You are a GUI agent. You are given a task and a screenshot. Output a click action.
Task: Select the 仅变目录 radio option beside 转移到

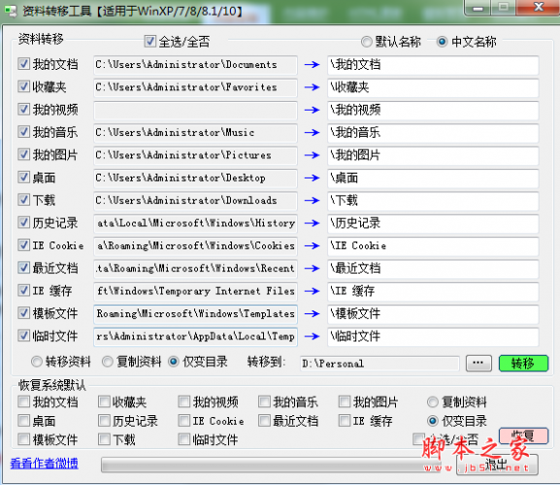point(174,362)
